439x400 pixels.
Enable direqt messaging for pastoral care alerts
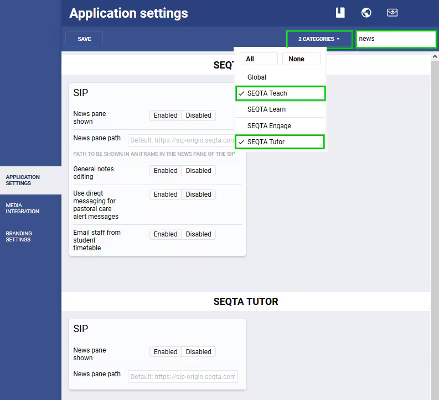[x=166, y=194]
